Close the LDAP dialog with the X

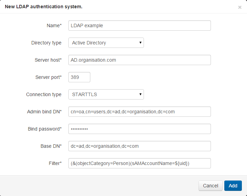239,7
